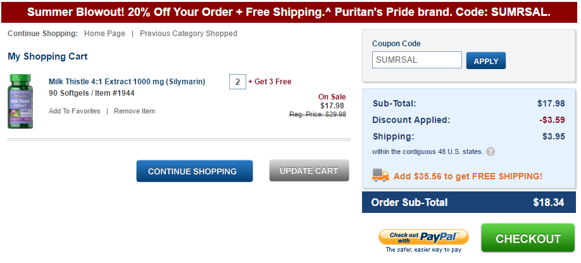Open Previous Category Shopped link
Screen dimensions: 581x263
pos(189,34)
